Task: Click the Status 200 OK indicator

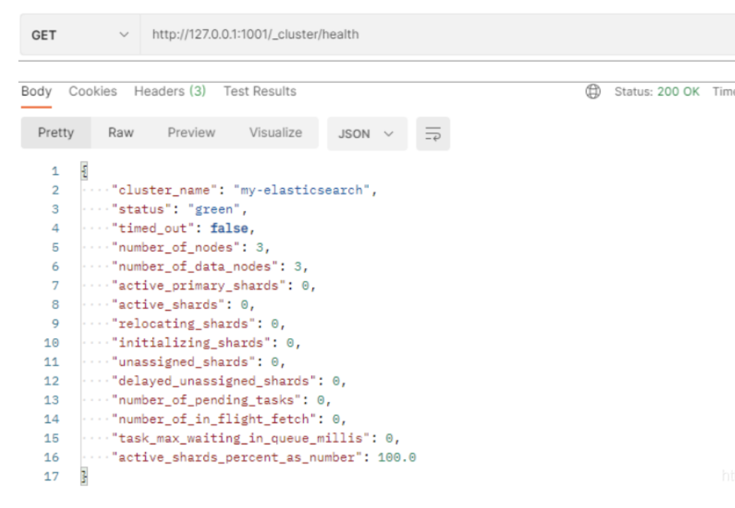Action: point(656,91)
